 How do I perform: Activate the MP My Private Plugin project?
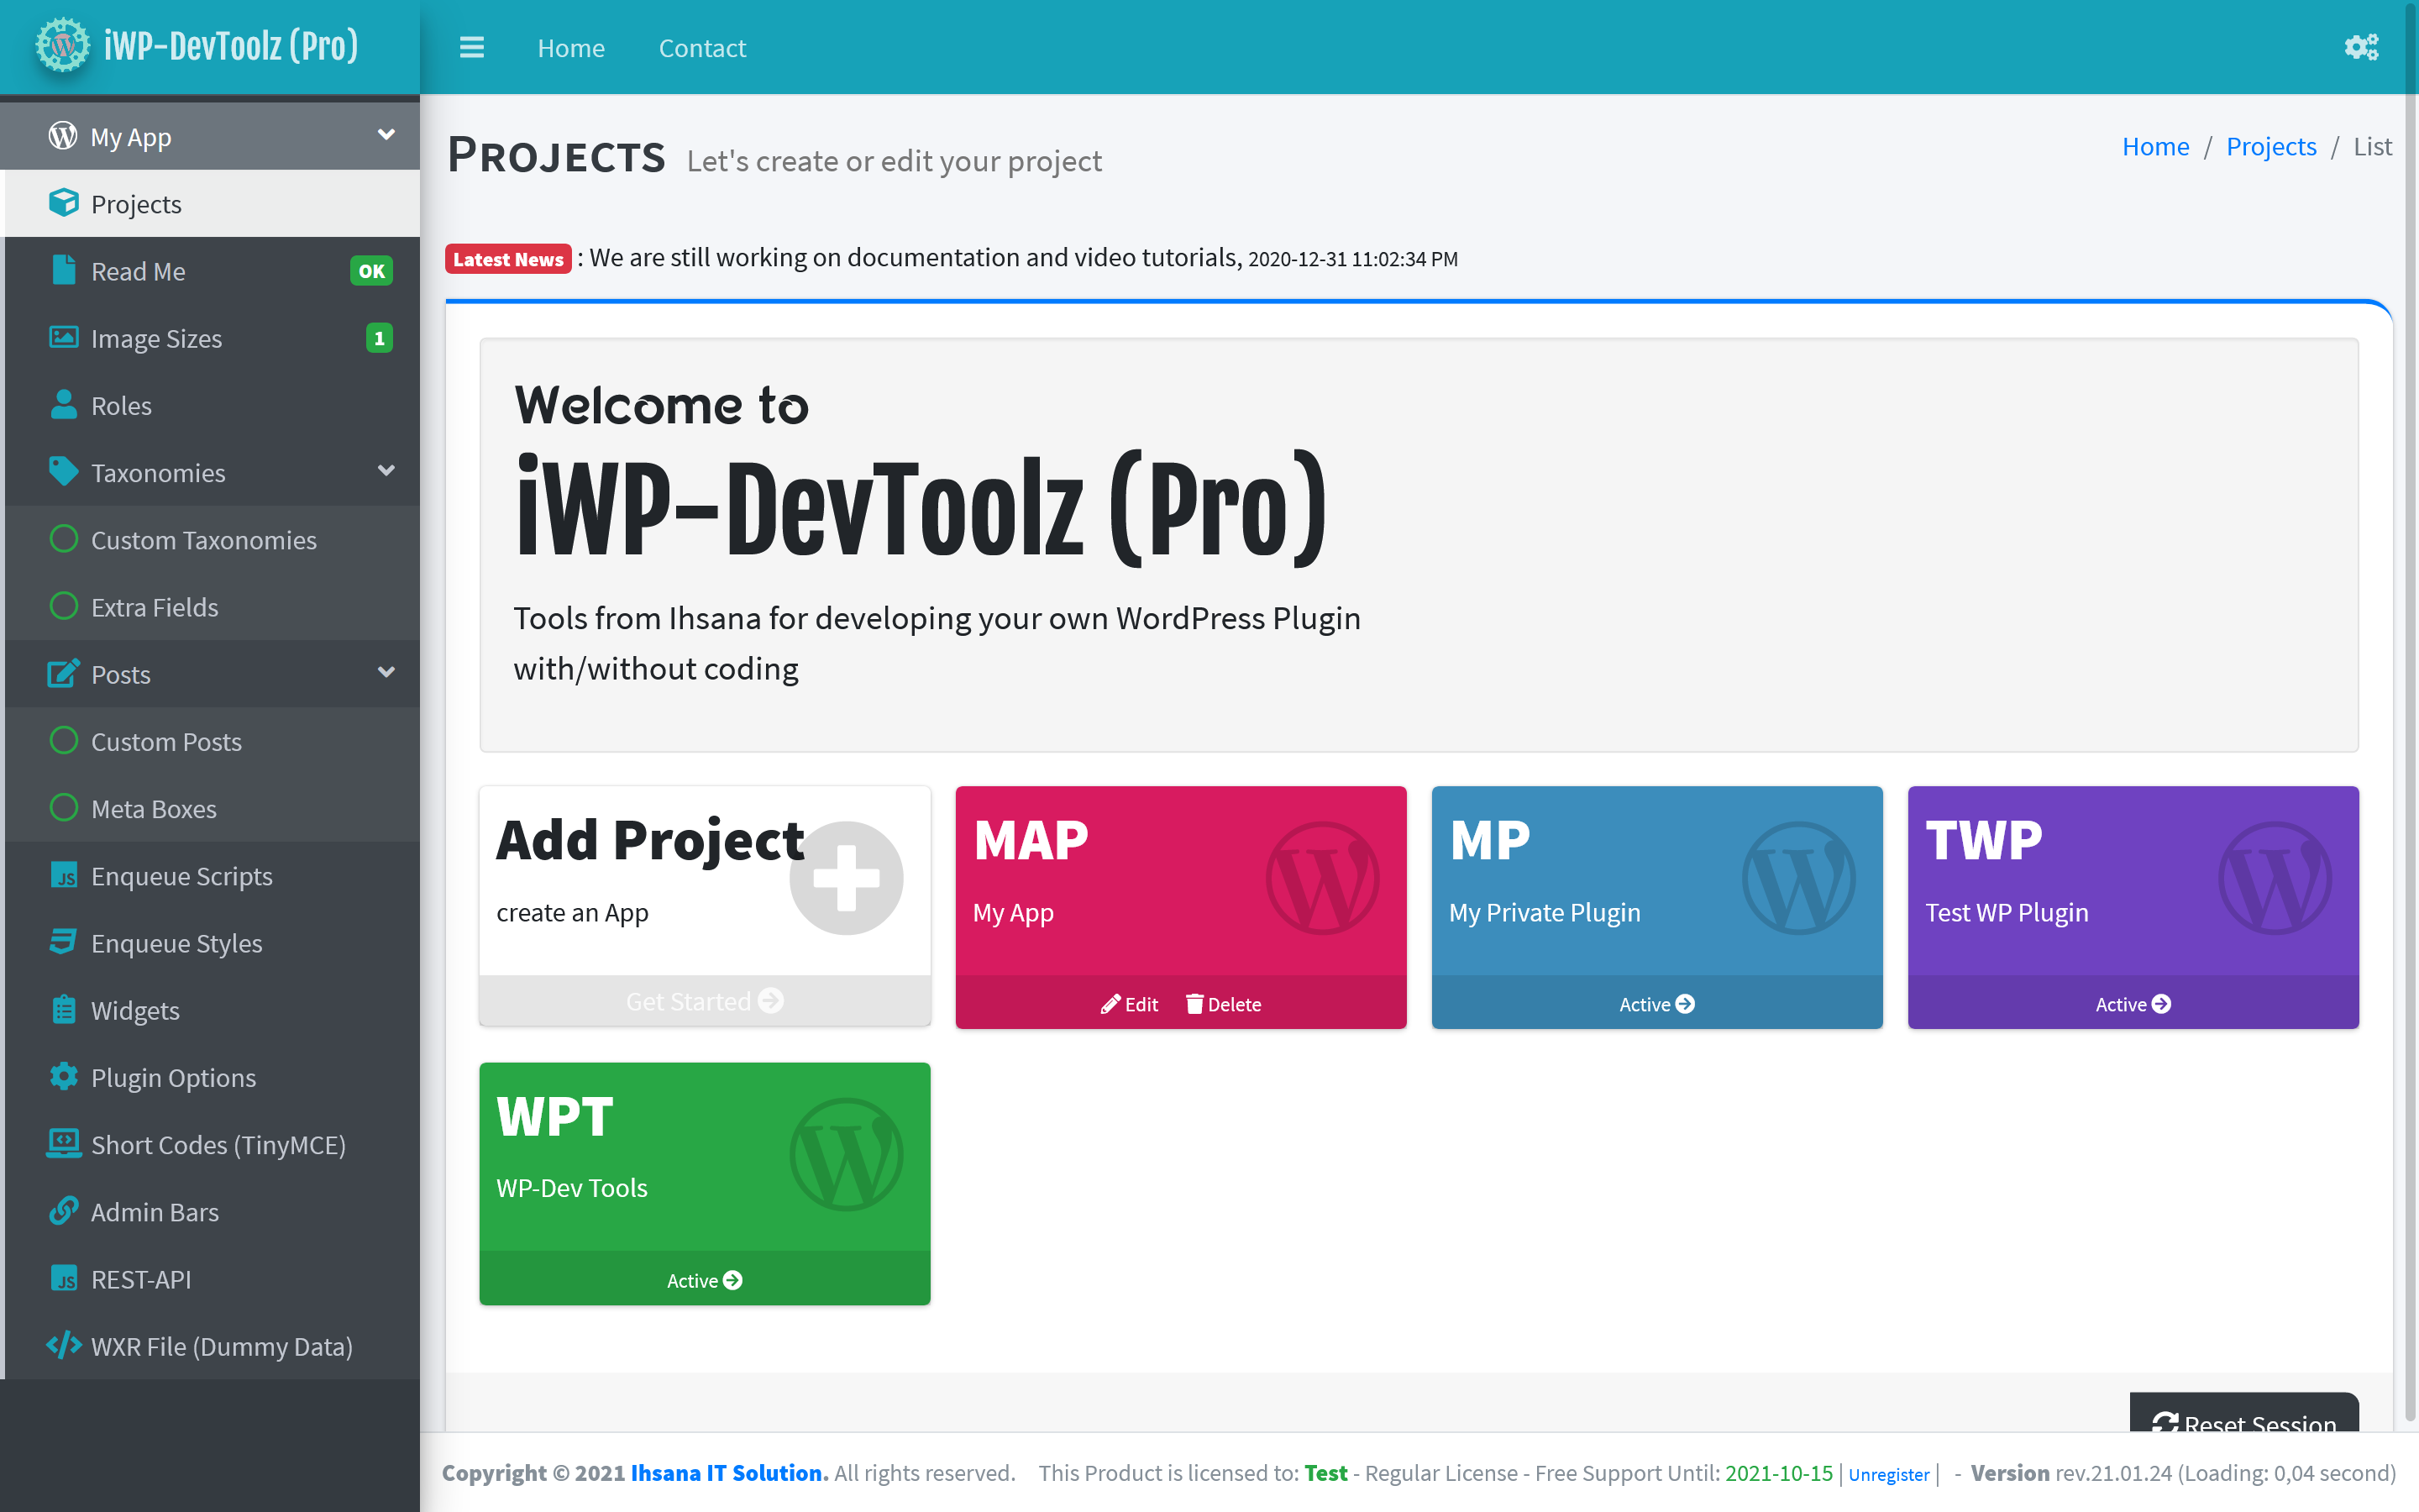pos(1656,1004)
